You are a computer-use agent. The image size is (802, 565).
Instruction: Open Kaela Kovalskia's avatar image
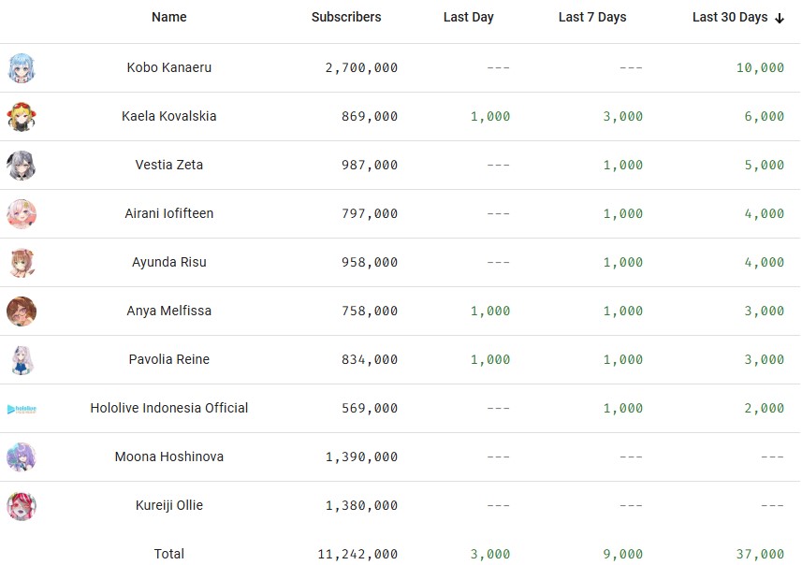(22, 117)
